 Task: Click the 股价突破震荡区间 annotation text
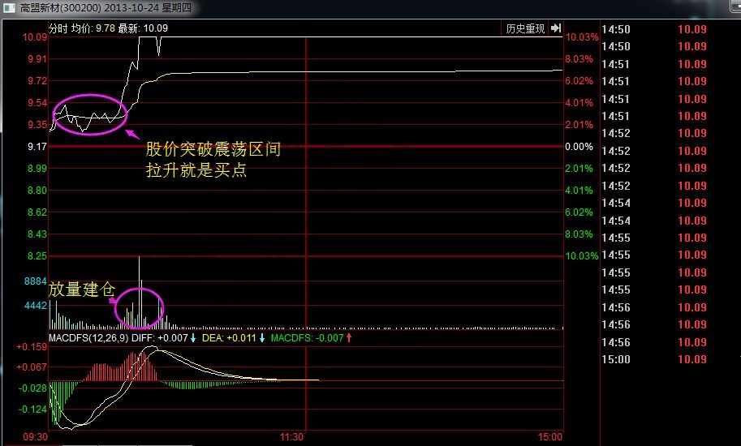click(213, 150)
